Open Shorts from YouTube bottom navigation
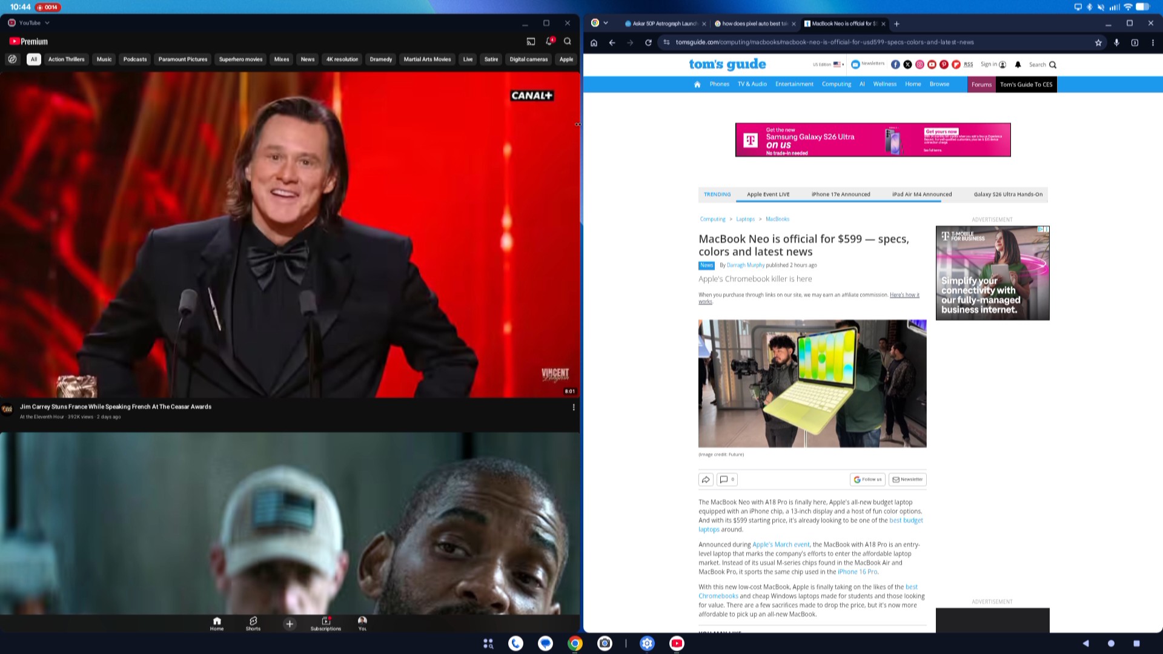 pos(253,624)
